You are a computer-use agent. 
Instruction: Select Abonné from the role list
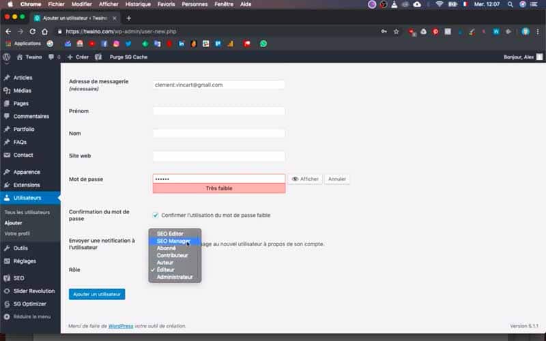tap(175, 248)
